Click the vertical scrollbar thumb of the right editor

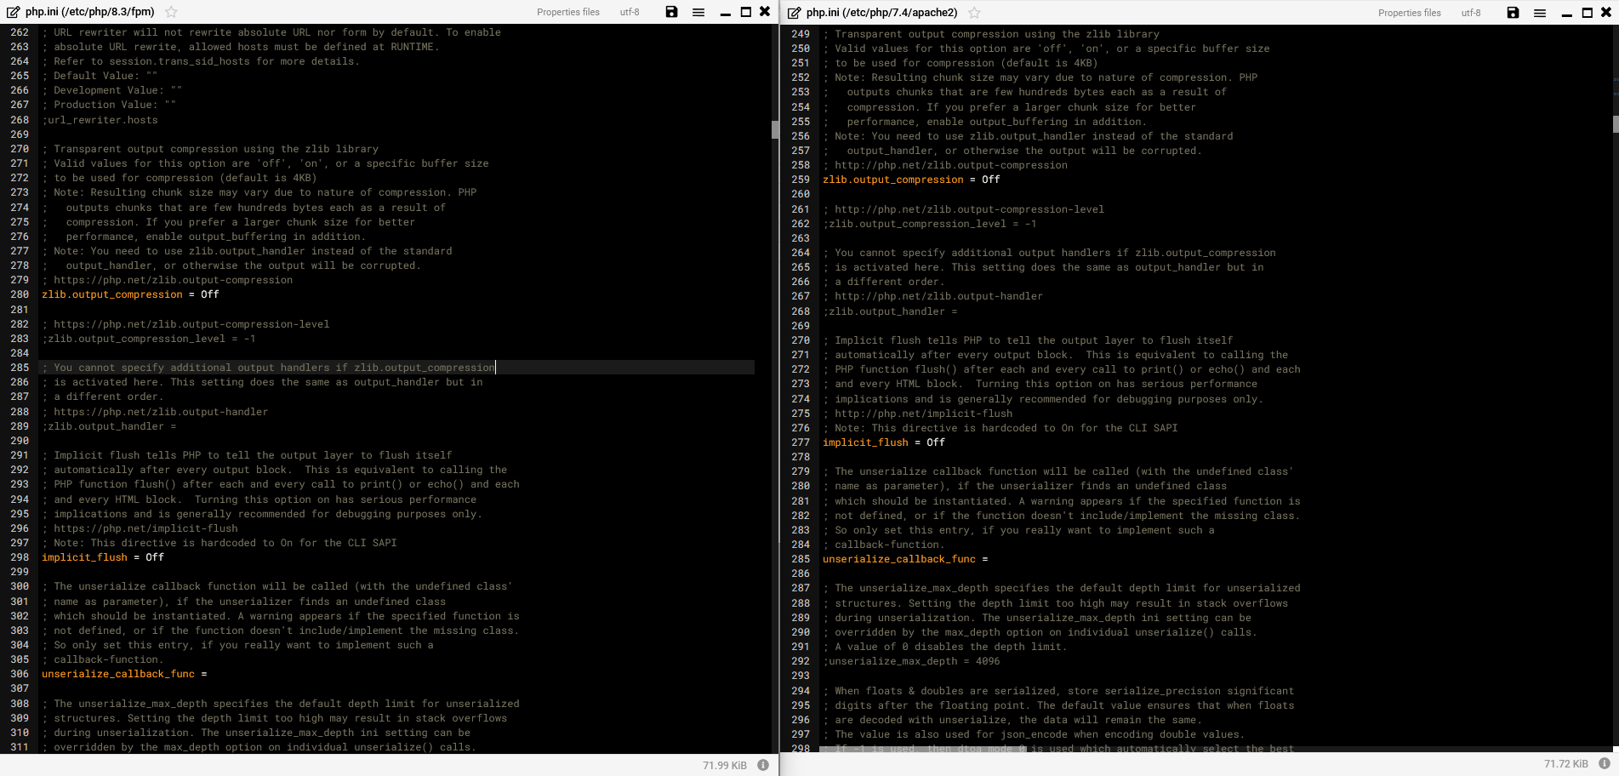click(x=1616, y=123)
